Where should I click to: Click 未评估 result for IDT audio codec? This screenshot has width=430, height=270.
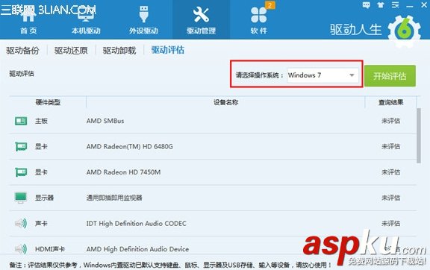coord(390,224)
